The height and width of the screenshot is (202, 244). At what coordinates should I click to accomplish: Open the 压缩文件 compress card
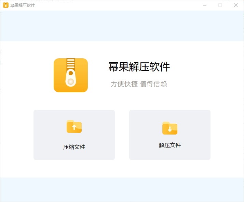coord(74,135)
